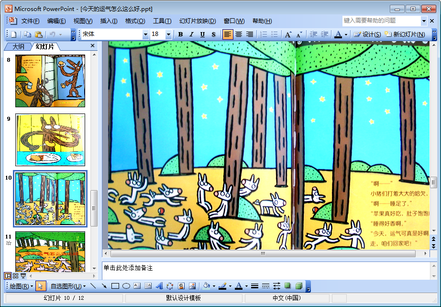The width and height of the screenshot is (441, 307).
Task: Click the Copy icon in toolbar
Action: 27,34
